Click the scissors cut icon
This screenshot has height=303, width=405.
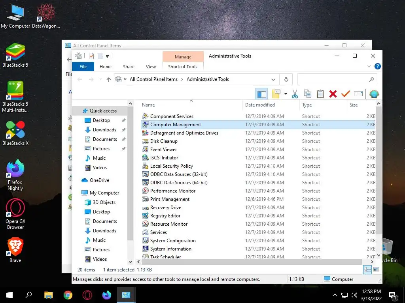pos(295,94)
